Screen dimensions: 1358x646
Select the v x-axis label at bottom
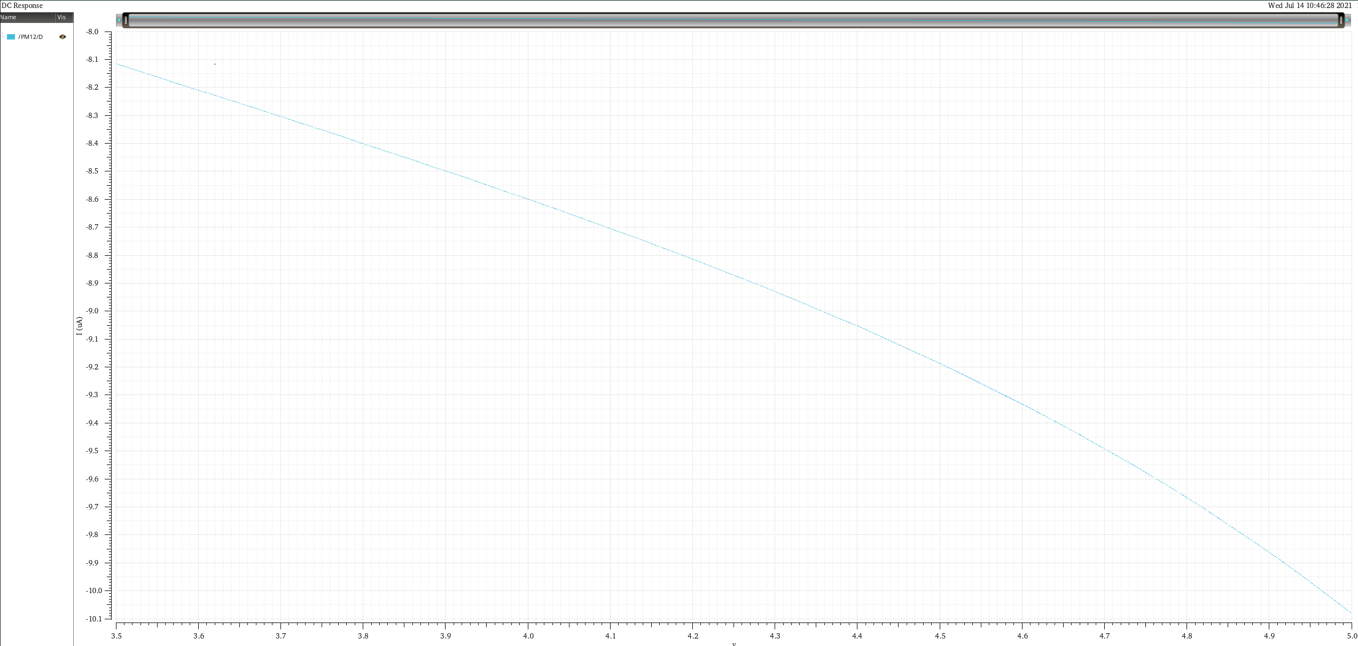[734, 644]
